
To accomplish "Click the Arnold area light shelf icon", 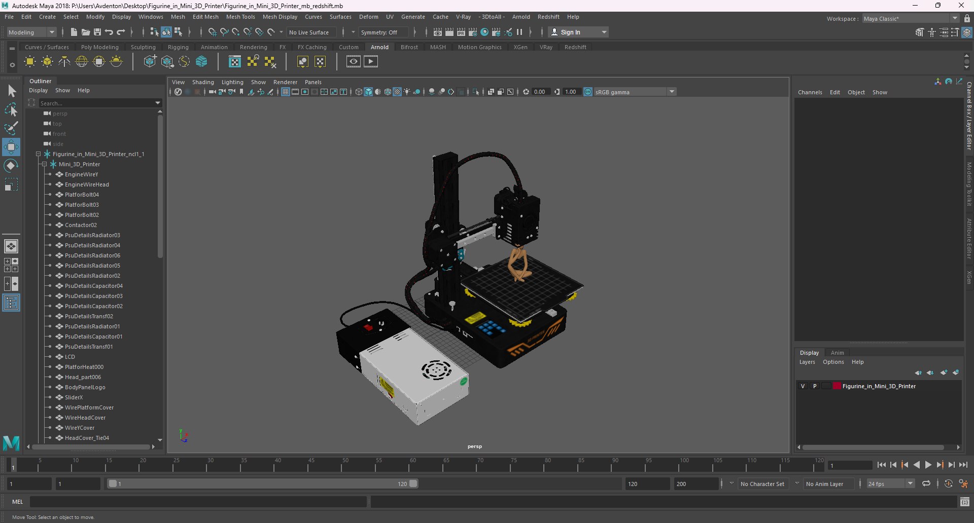I will (x=30, y=62).
